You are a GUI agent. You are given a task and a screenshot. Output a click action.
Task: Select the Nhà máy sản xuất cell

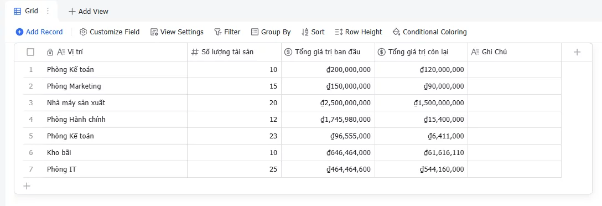pos(115,102)
